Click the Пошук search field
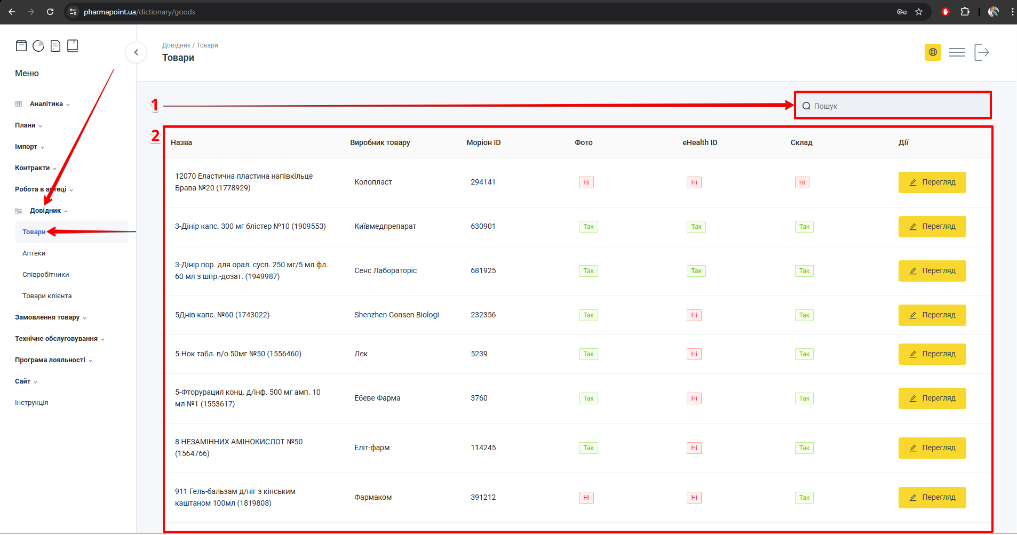The image size is (1017, 535). (x=896, y=106)
